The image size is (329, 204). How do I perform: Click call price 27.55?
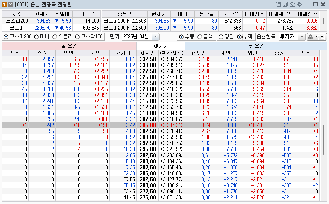pos(129,179)
